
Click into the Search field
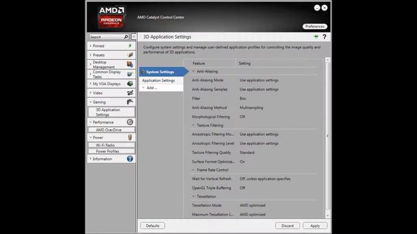106,37
